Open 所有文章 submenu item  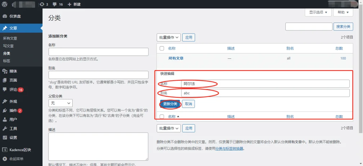point(10,38)
